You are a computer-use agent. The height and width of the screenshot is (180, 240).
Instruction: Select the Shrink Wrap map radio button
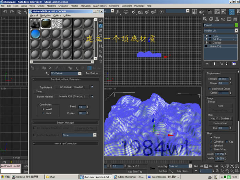[211, 149]
